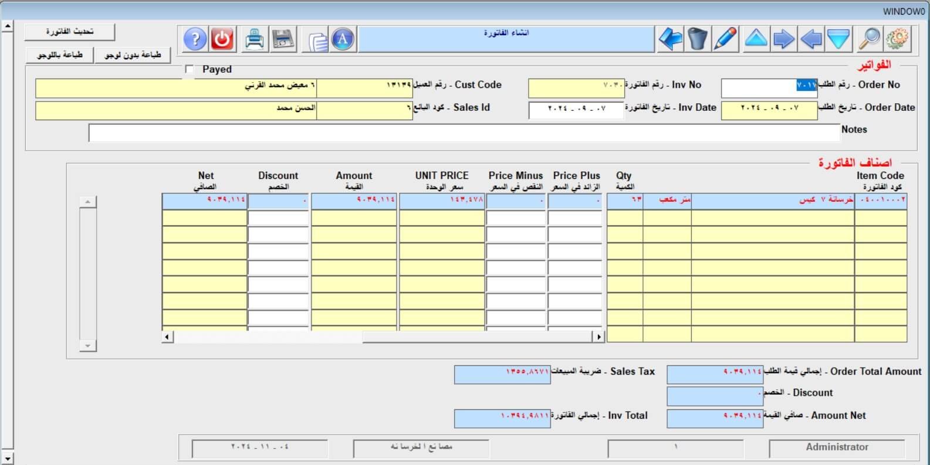Click the blue up triangle navigation icon
The image size is (930, 465).
[x=756, y=39]
